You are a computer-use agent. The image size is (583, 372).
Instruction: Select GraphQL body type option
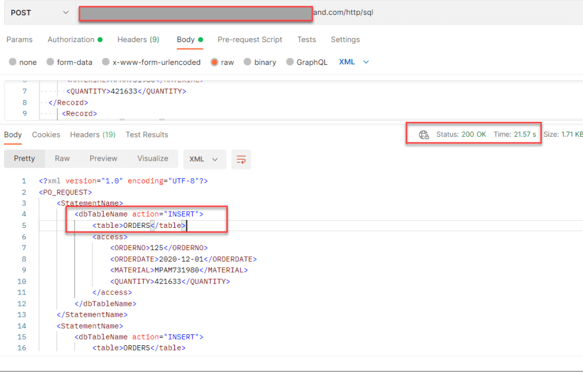point(290,62)
